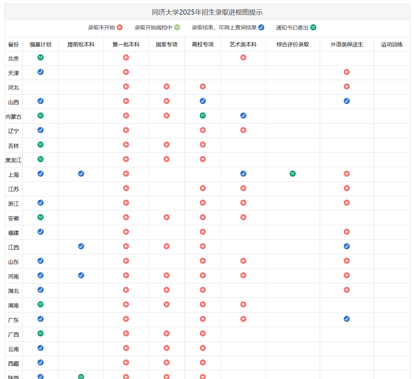Click 内蒙古 艺术类本科 blue check icon
This screenshot has width=414, height=379.
click(243, 116)
